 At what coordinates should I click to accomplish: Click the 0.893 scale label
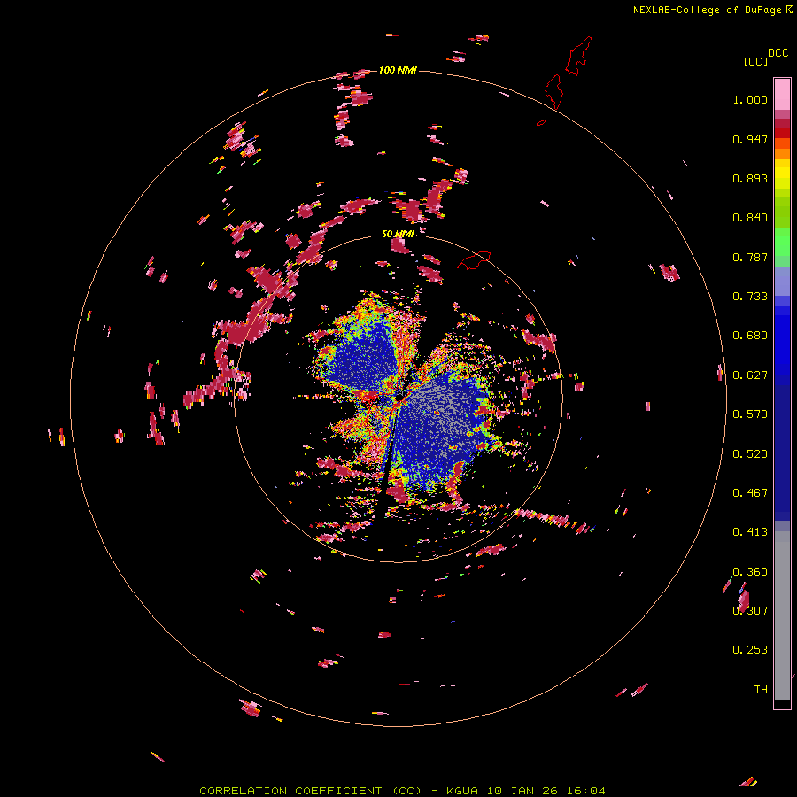[750, 178]
